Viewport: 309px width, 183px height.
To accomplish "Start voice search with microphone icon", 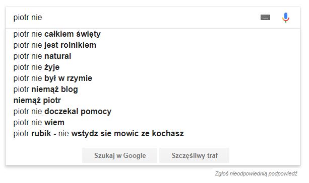I will click(x=285, y=18).
